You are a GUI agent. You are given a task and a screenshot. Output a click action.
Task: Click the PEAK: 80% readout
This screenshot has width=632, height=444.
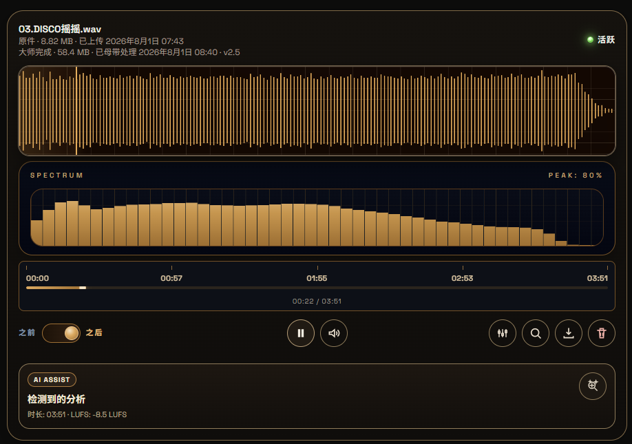click(575, 176)
